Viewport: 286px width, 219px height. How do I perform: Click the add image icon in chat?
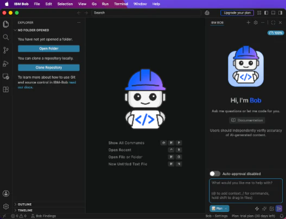pos(271,209)
